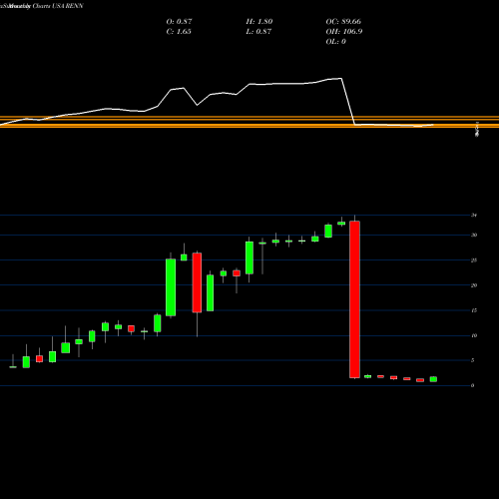The image size is (499, 499).
Task: Click the 'Charts USA RENN' chart title
Action: (x=58, y=6)
